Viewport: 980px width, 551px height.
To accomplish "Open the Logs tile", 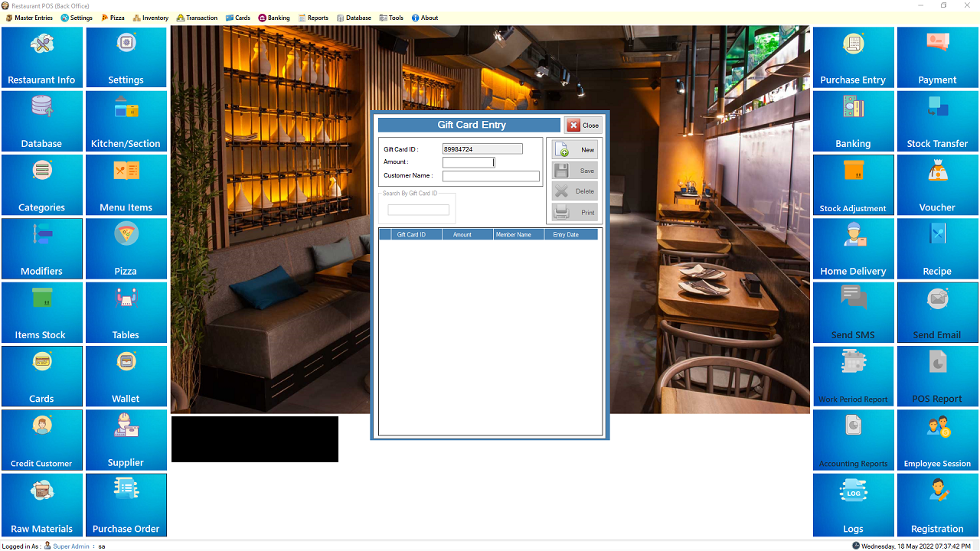I will coord(853,504).
